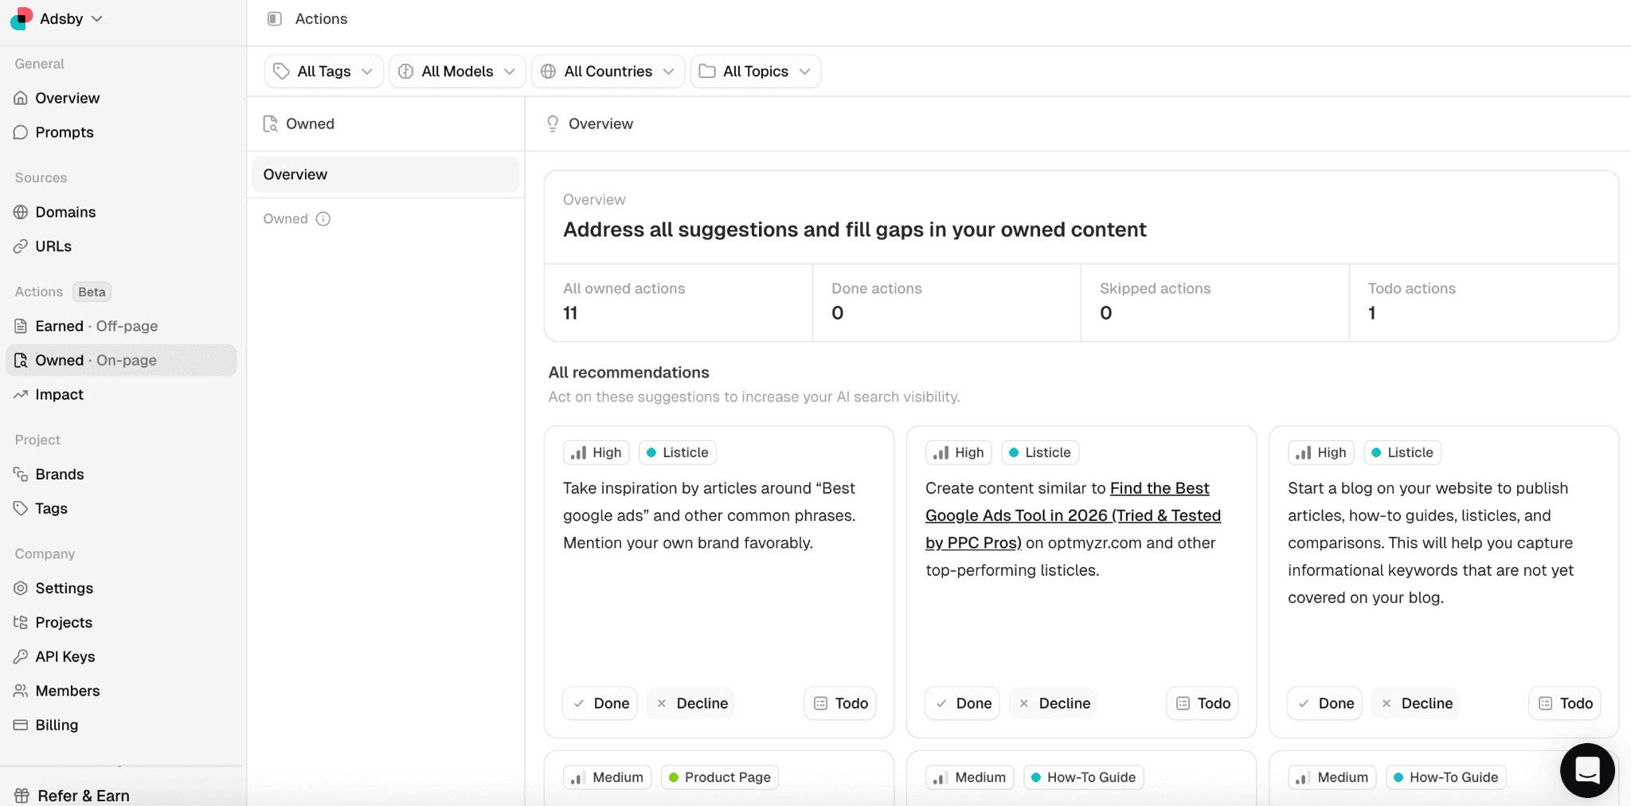The height and width of the screenshot is (806, 1631).
Task: Expand the All Countries filter
Action: pos(608,72)
